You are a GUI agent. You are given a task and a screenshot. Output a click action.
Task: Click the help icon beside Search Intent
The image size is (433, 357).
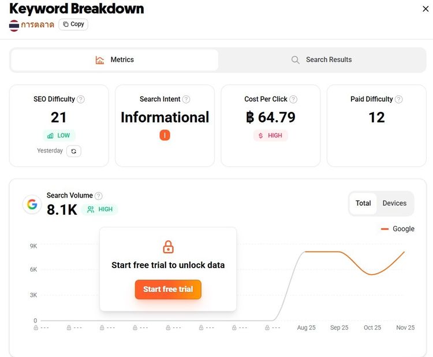tap(186, 99)
